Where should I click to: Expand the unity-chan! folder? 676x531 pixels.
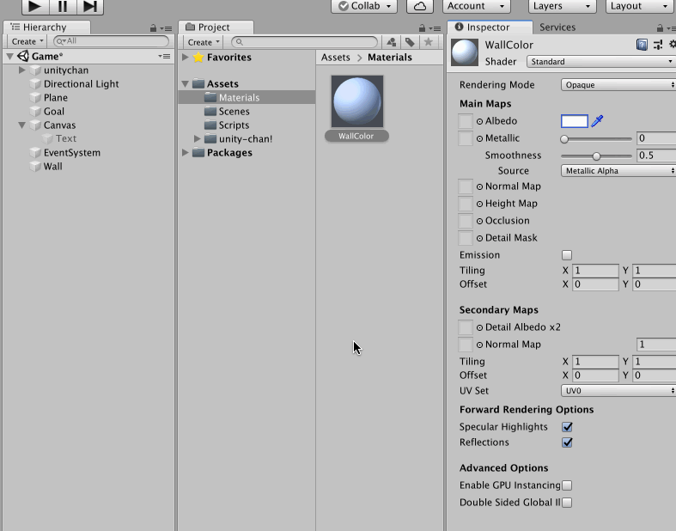[197, 139]
